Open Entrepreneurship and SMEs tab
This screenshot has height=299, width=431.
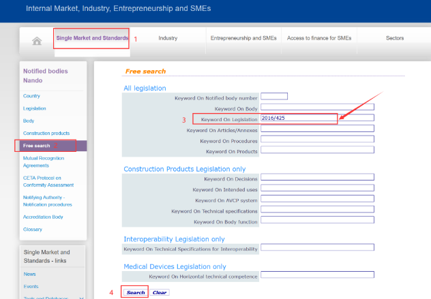pyautogui.click(x=243, y=38)
